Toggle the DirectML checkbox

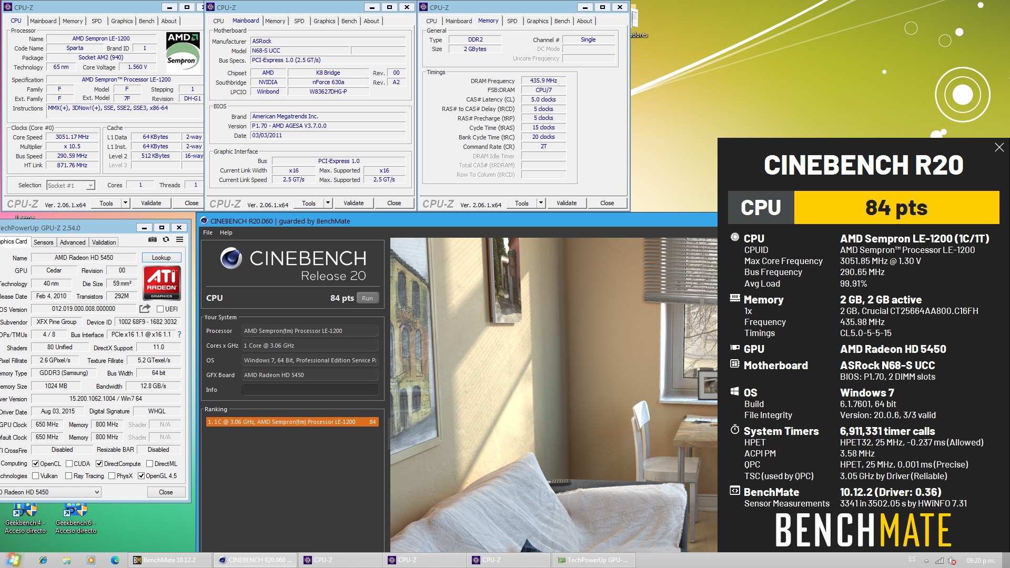149,464
